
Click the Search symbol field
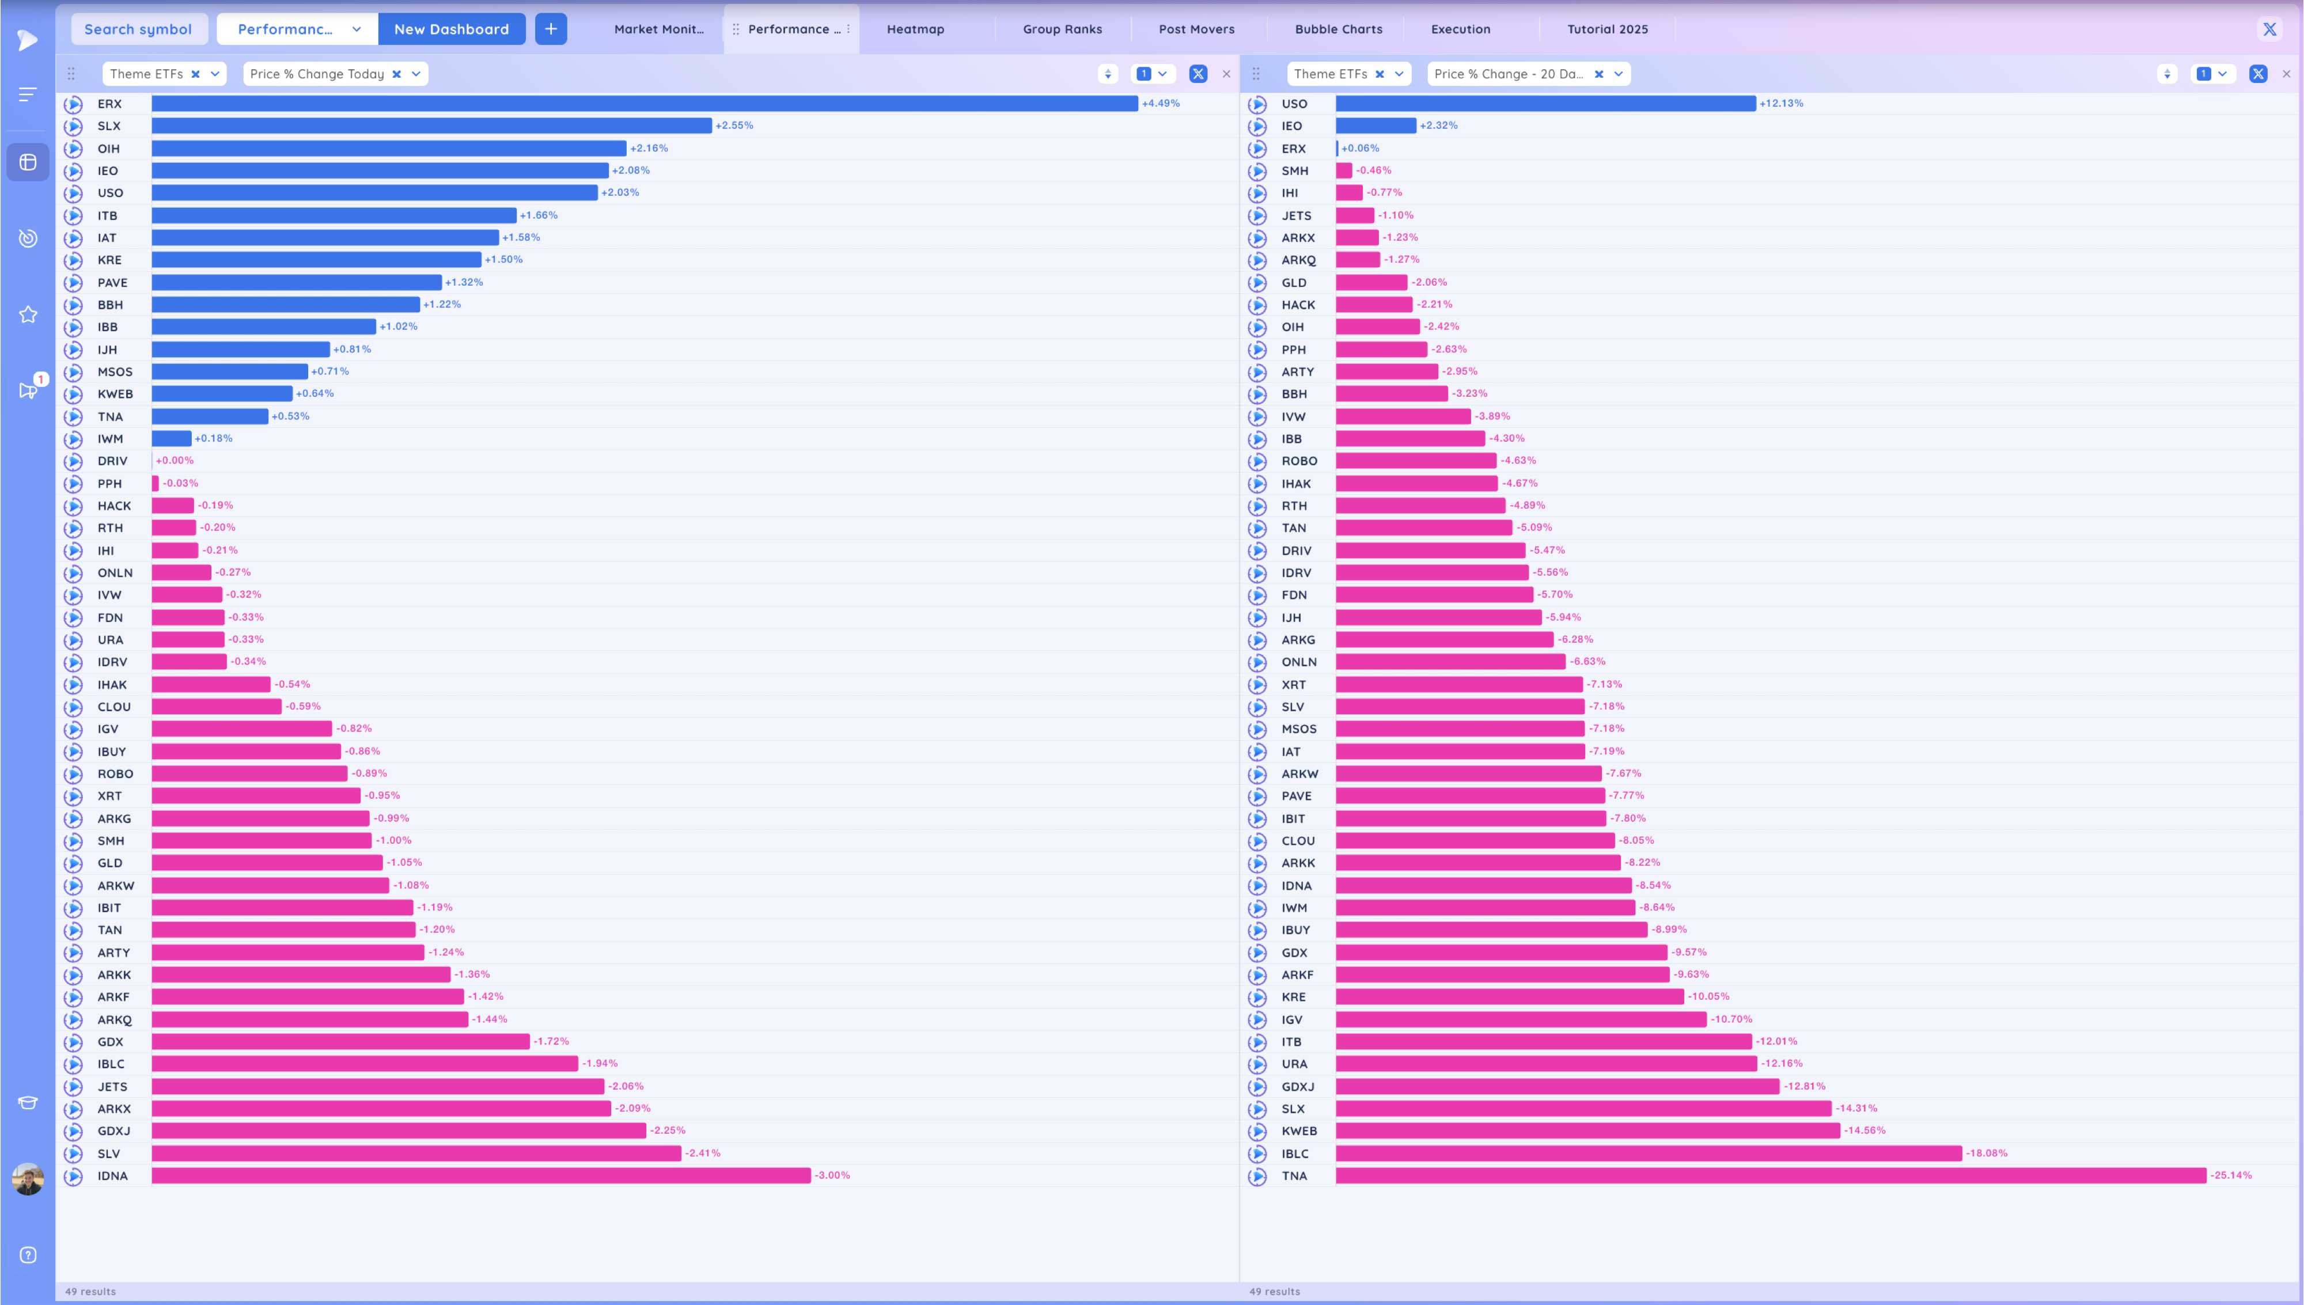[x=139, y=29]
